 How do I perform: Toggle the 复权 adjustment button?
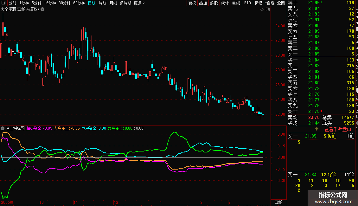(x=192, y=3)
